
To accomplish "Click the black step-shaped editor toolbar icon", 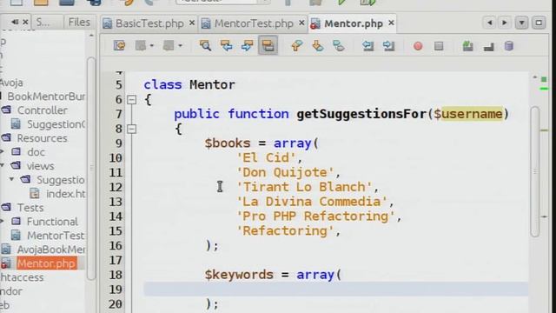I will [x=488, y=46].
